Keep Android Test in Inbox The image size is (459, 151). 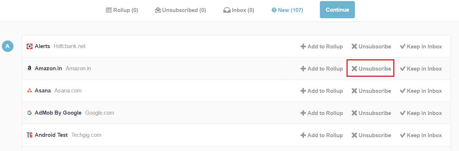tap(421, 135)
